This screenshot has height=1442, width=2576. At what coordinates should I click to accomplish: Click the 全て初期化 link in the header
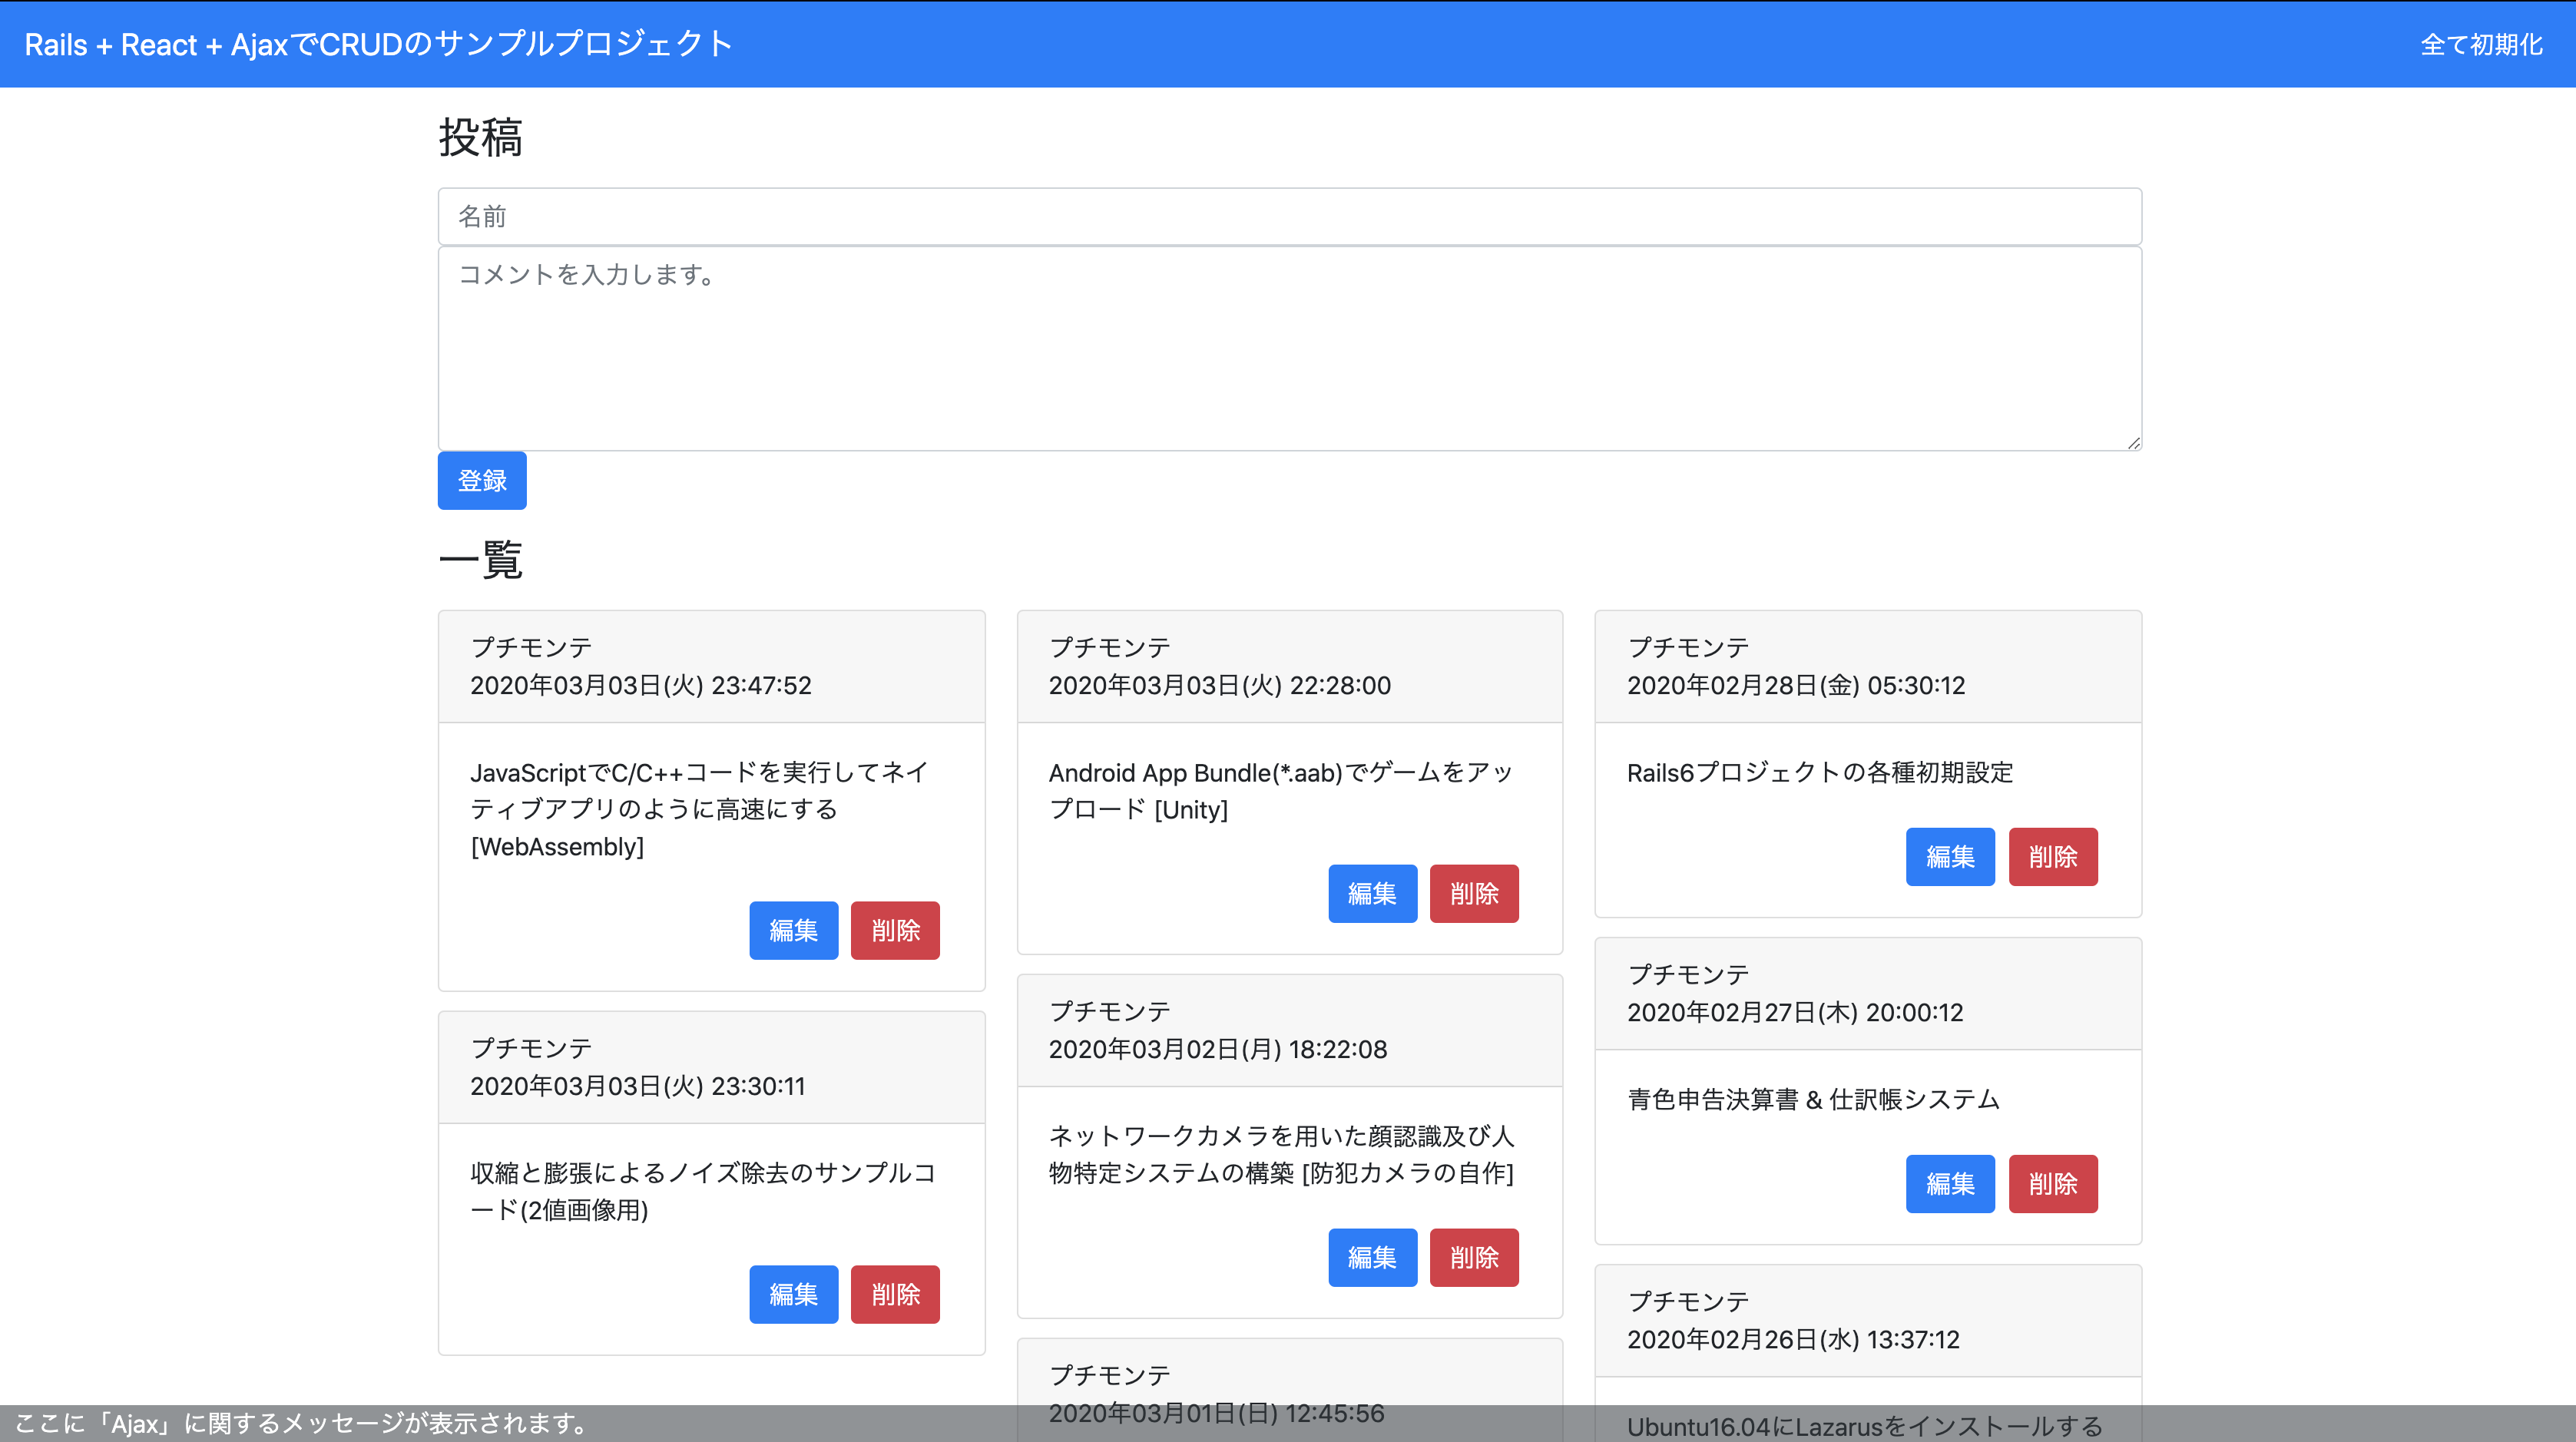[2481, 45]
